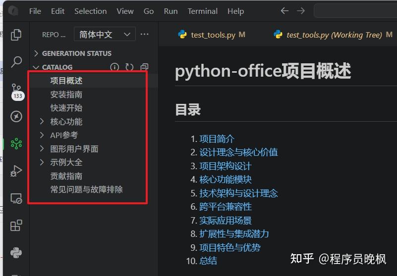
Task: Open the Run menu
Action: [x=170, y=11]
